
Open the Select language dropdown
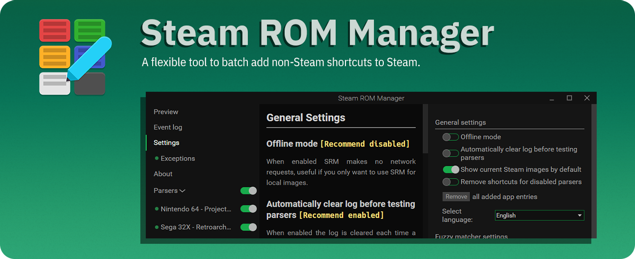click(x=539, y=215)
